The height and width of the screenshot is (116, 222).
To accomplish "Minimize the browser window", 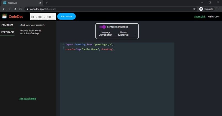I will [202, 2].
